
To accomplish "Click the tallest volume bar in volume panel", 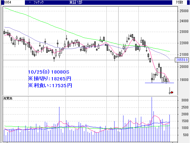I will pyautogui.click(x=152, y=119).
